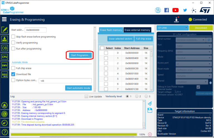Select the sector 0 checkbox at 0x08000000
Image resolution: width=214 pixels, height=138 pixels.
point(106,53)
